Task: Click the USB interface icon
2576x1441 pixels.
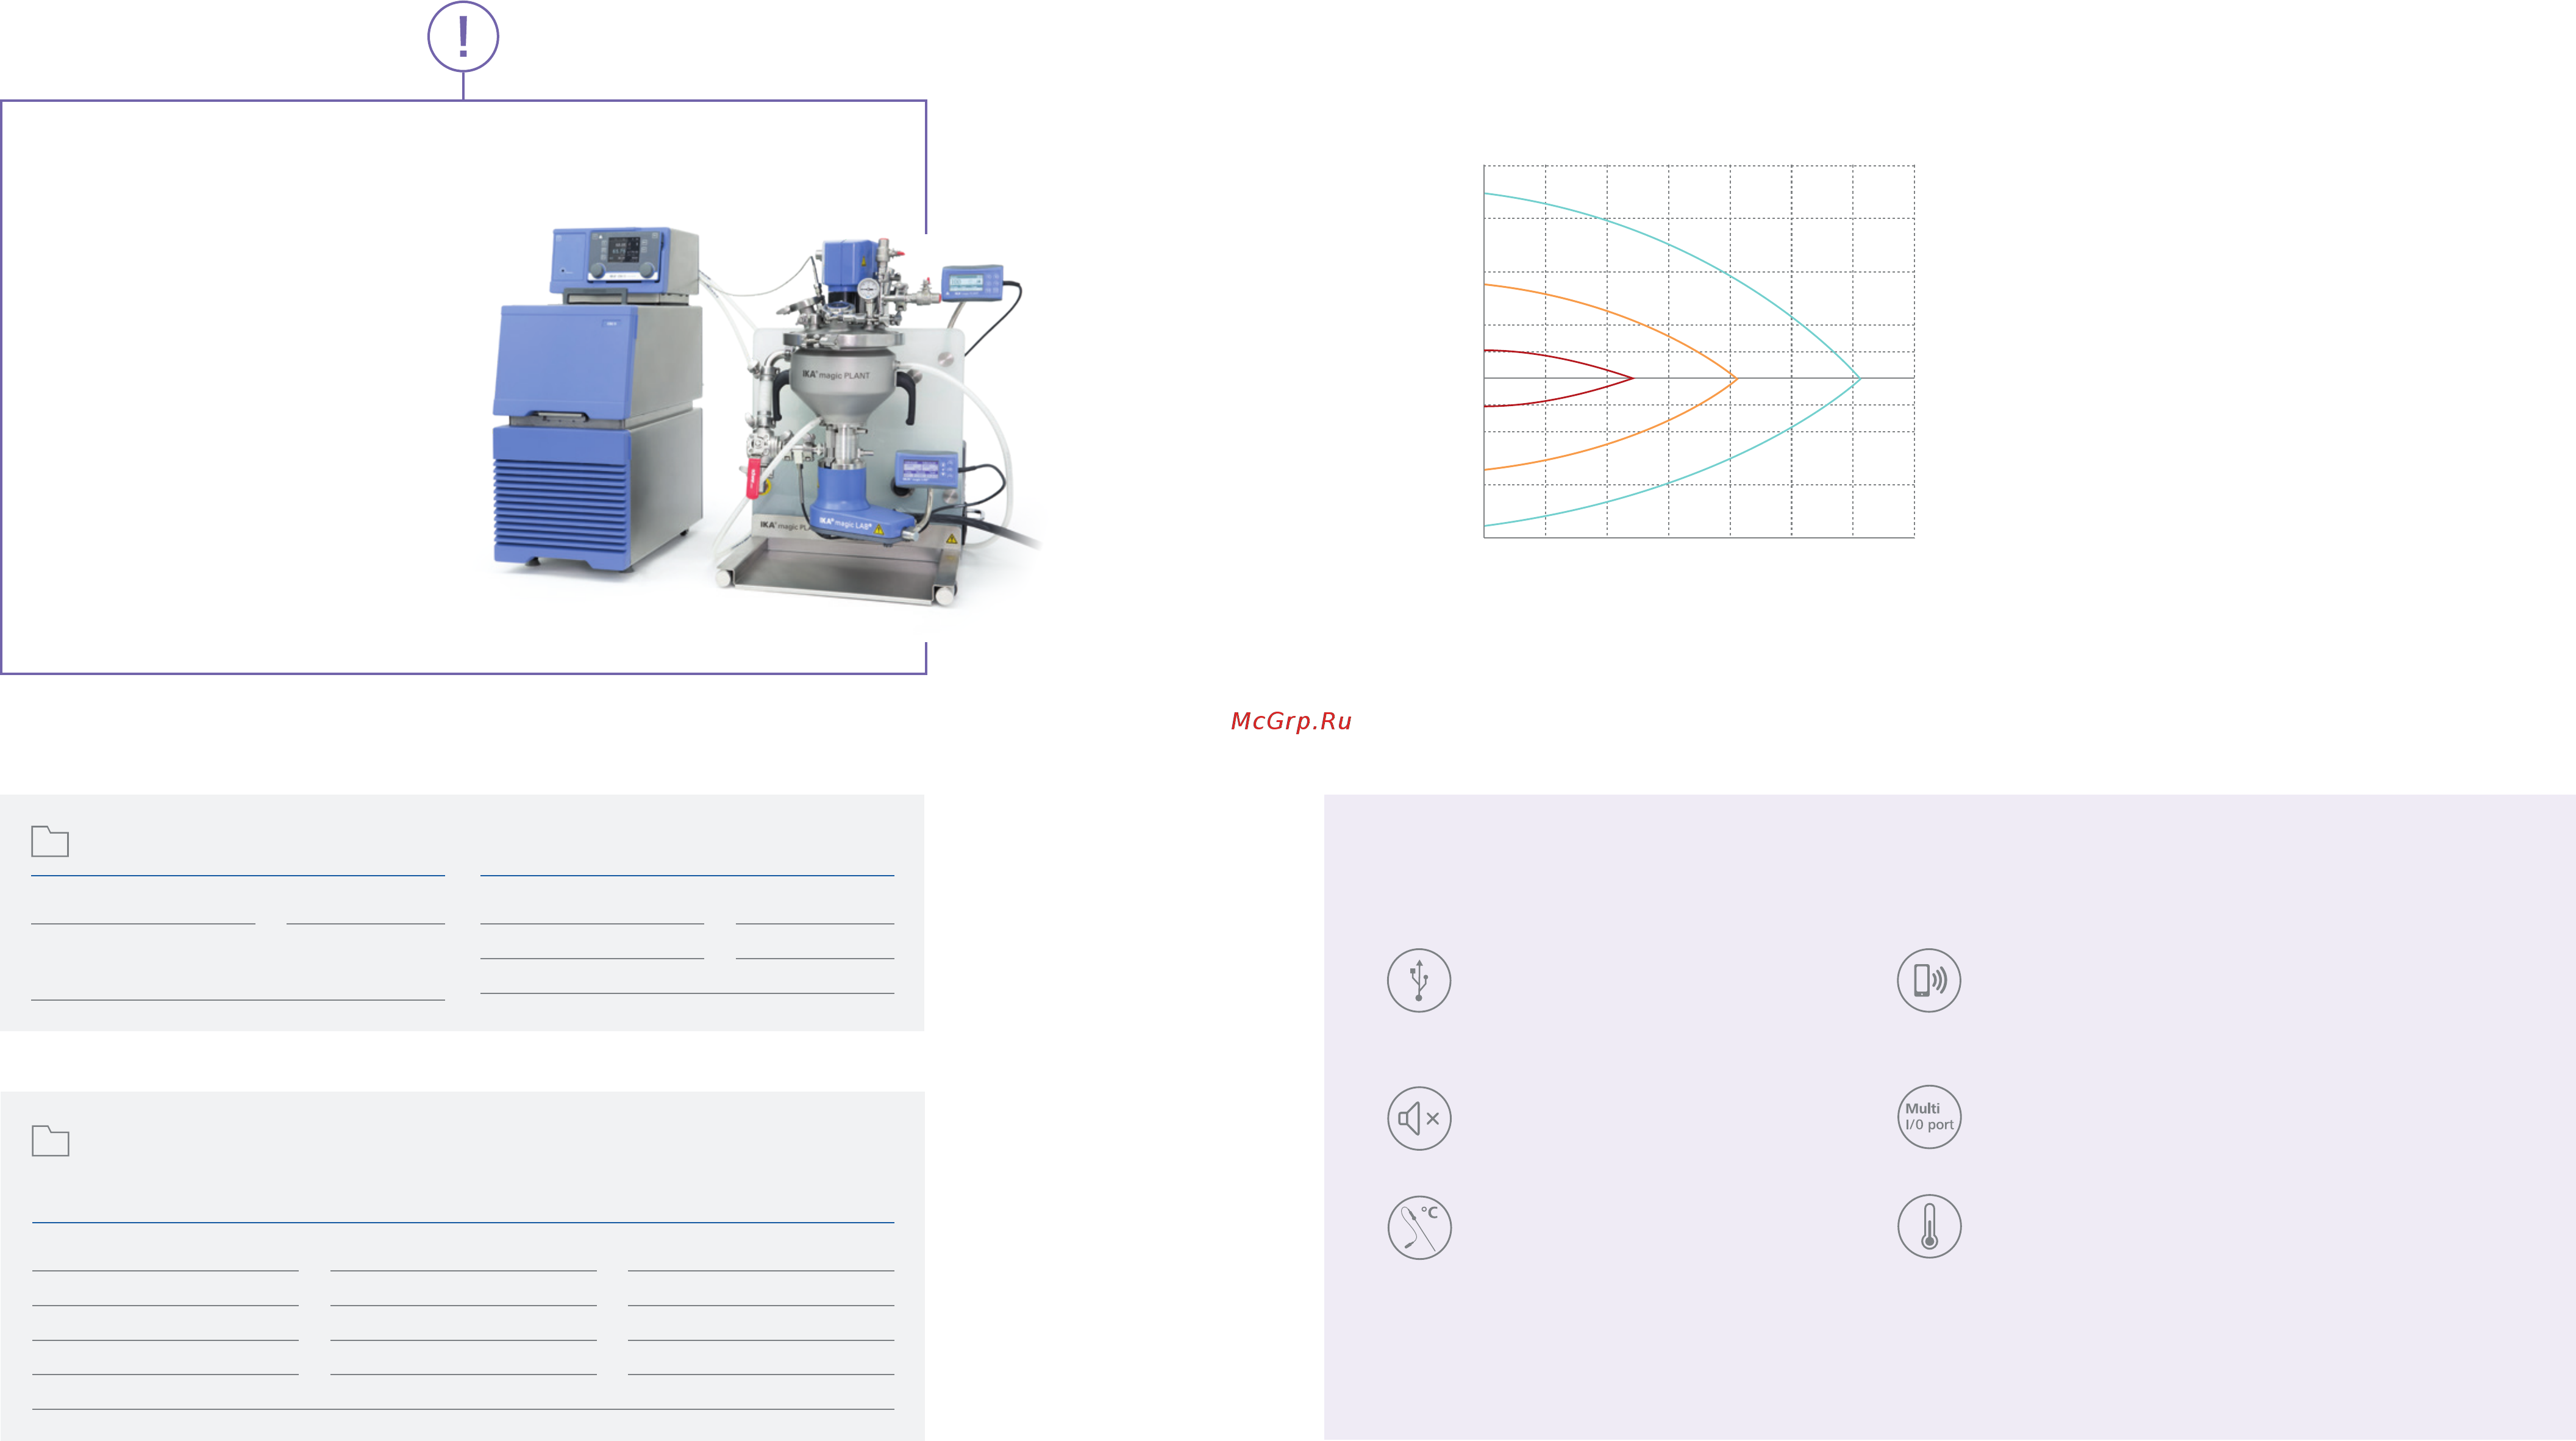Action: click(x=1418, y=980)
